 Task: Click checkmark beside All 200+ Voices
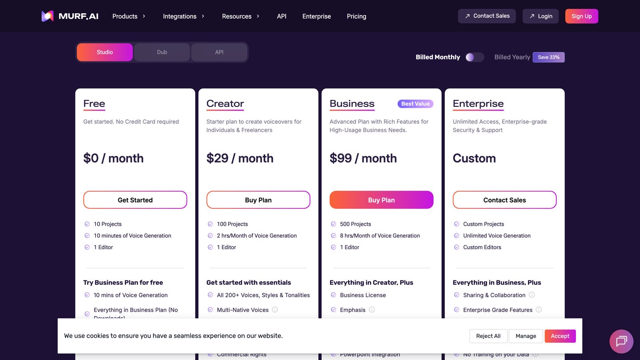point(210,295)
